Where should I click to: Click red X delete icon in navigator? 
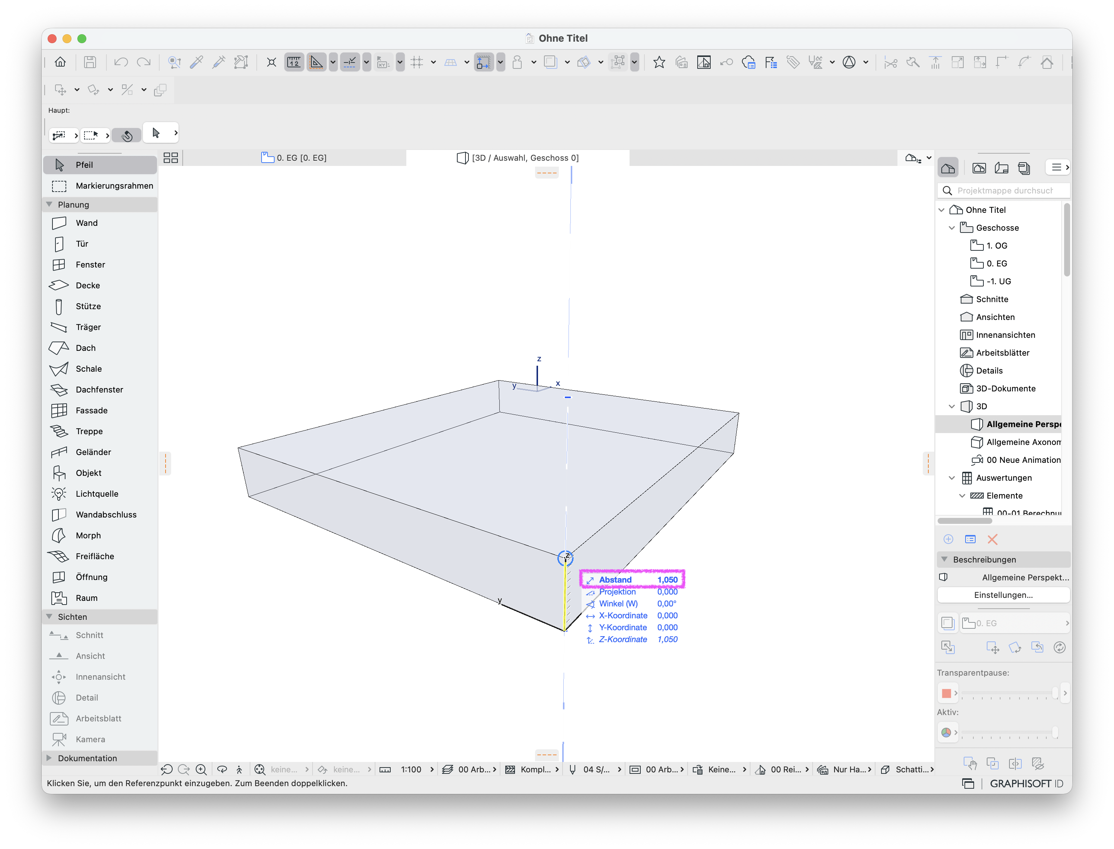point(993,540)
